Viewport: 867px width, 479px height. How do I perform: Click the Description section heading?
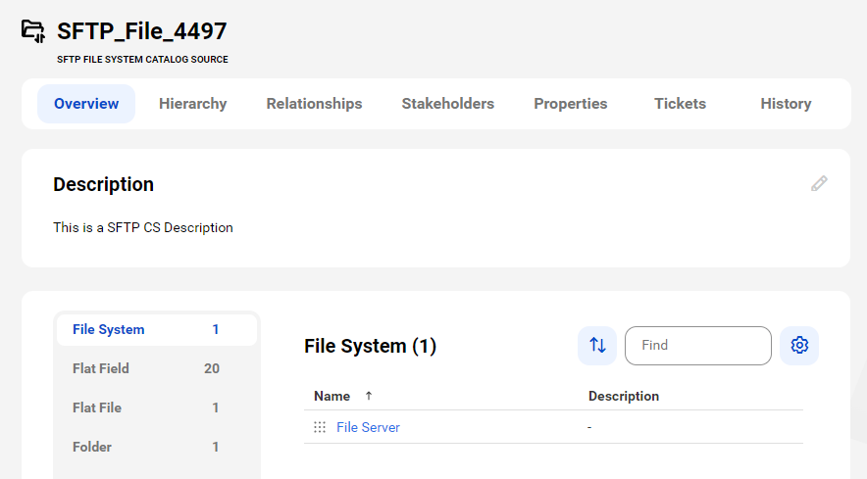tap(103, 184)
